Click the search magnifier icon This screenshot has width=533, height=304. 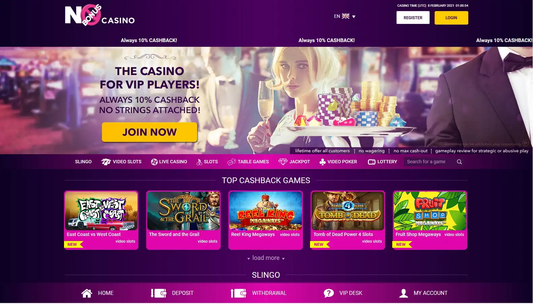[x=459, y=162]
